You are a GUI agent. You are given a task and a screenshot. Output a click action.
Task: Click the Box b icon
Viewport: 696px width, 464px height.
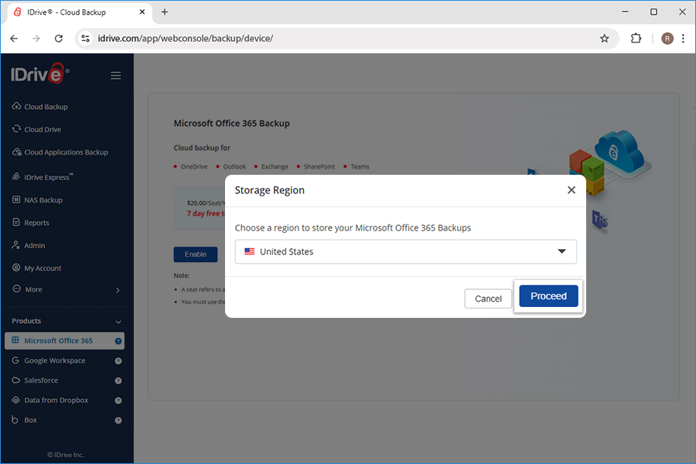coord(15,420)
